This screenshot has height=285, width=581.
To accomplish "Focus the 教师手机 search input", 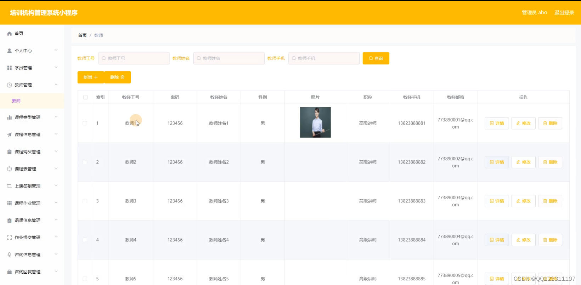I will point(324,58).
